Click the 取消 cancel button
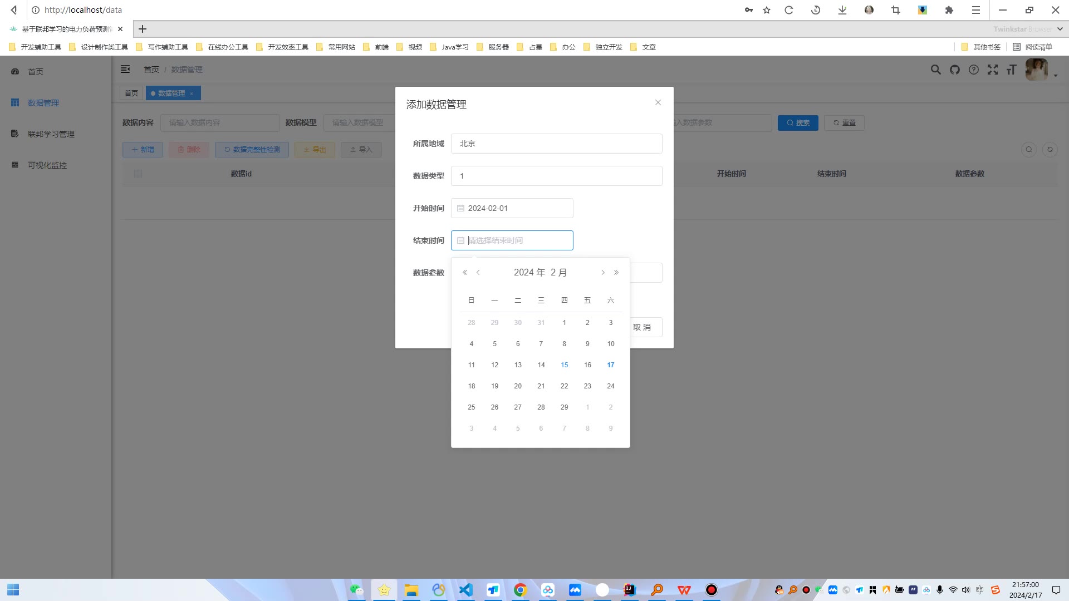Screen dimensions: 1069x601 tap(643, 327)
